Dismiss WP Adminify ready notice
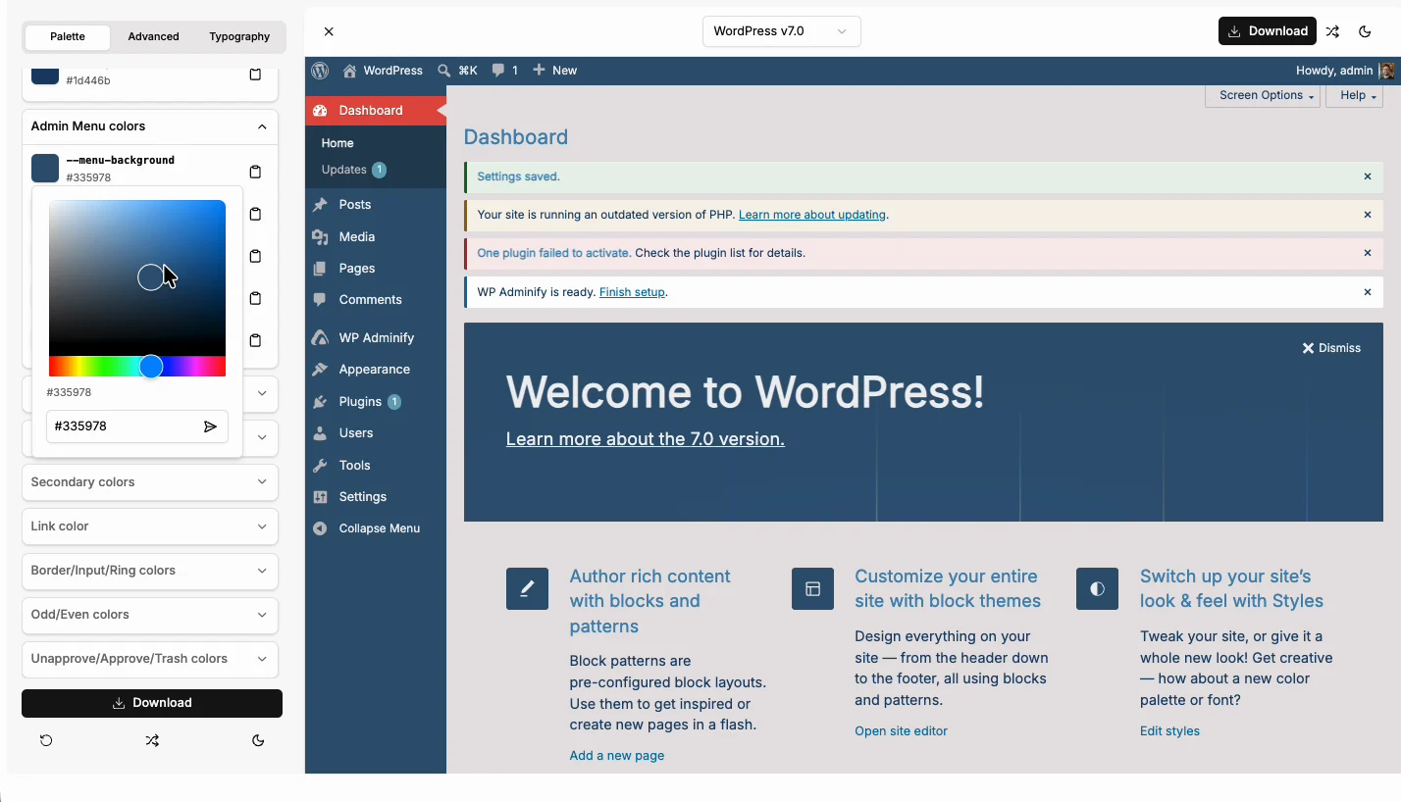Image resolution: width=1401 pixels, height=802 pixels. coord(1368,292)
